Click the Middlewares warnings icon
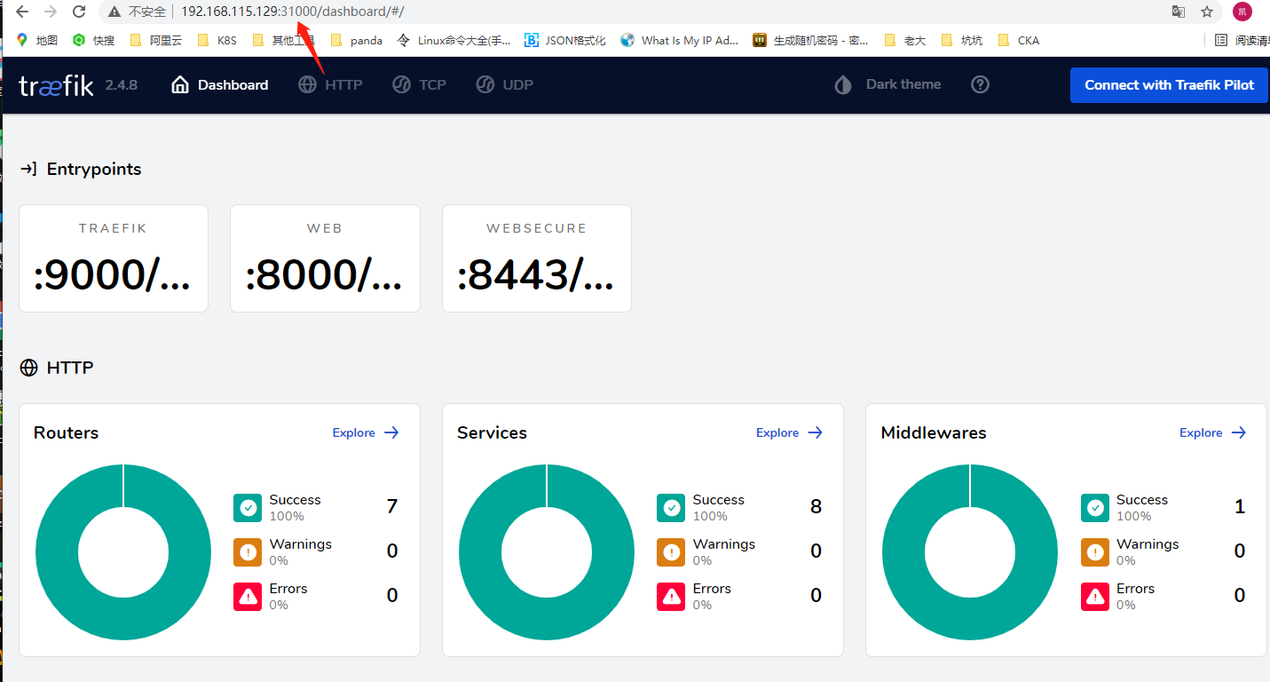 pyautogui.click(x=1094, y=551)
